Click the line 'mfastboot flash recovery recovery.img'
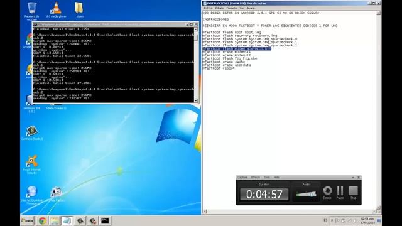The height and width of the screenshot is (226, 402). (x=240, y=36)
